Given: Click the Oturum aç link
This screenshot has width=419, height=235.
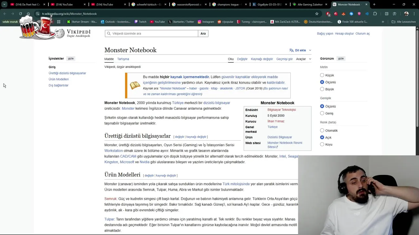Looking at the screenshot, I should click(363, 34).
